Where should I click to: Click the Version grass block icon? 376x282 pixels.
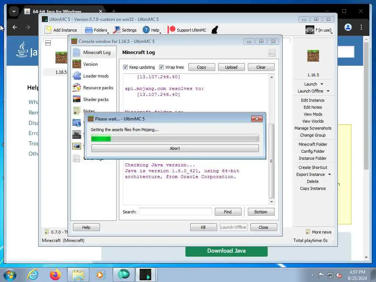coord(77,64)
